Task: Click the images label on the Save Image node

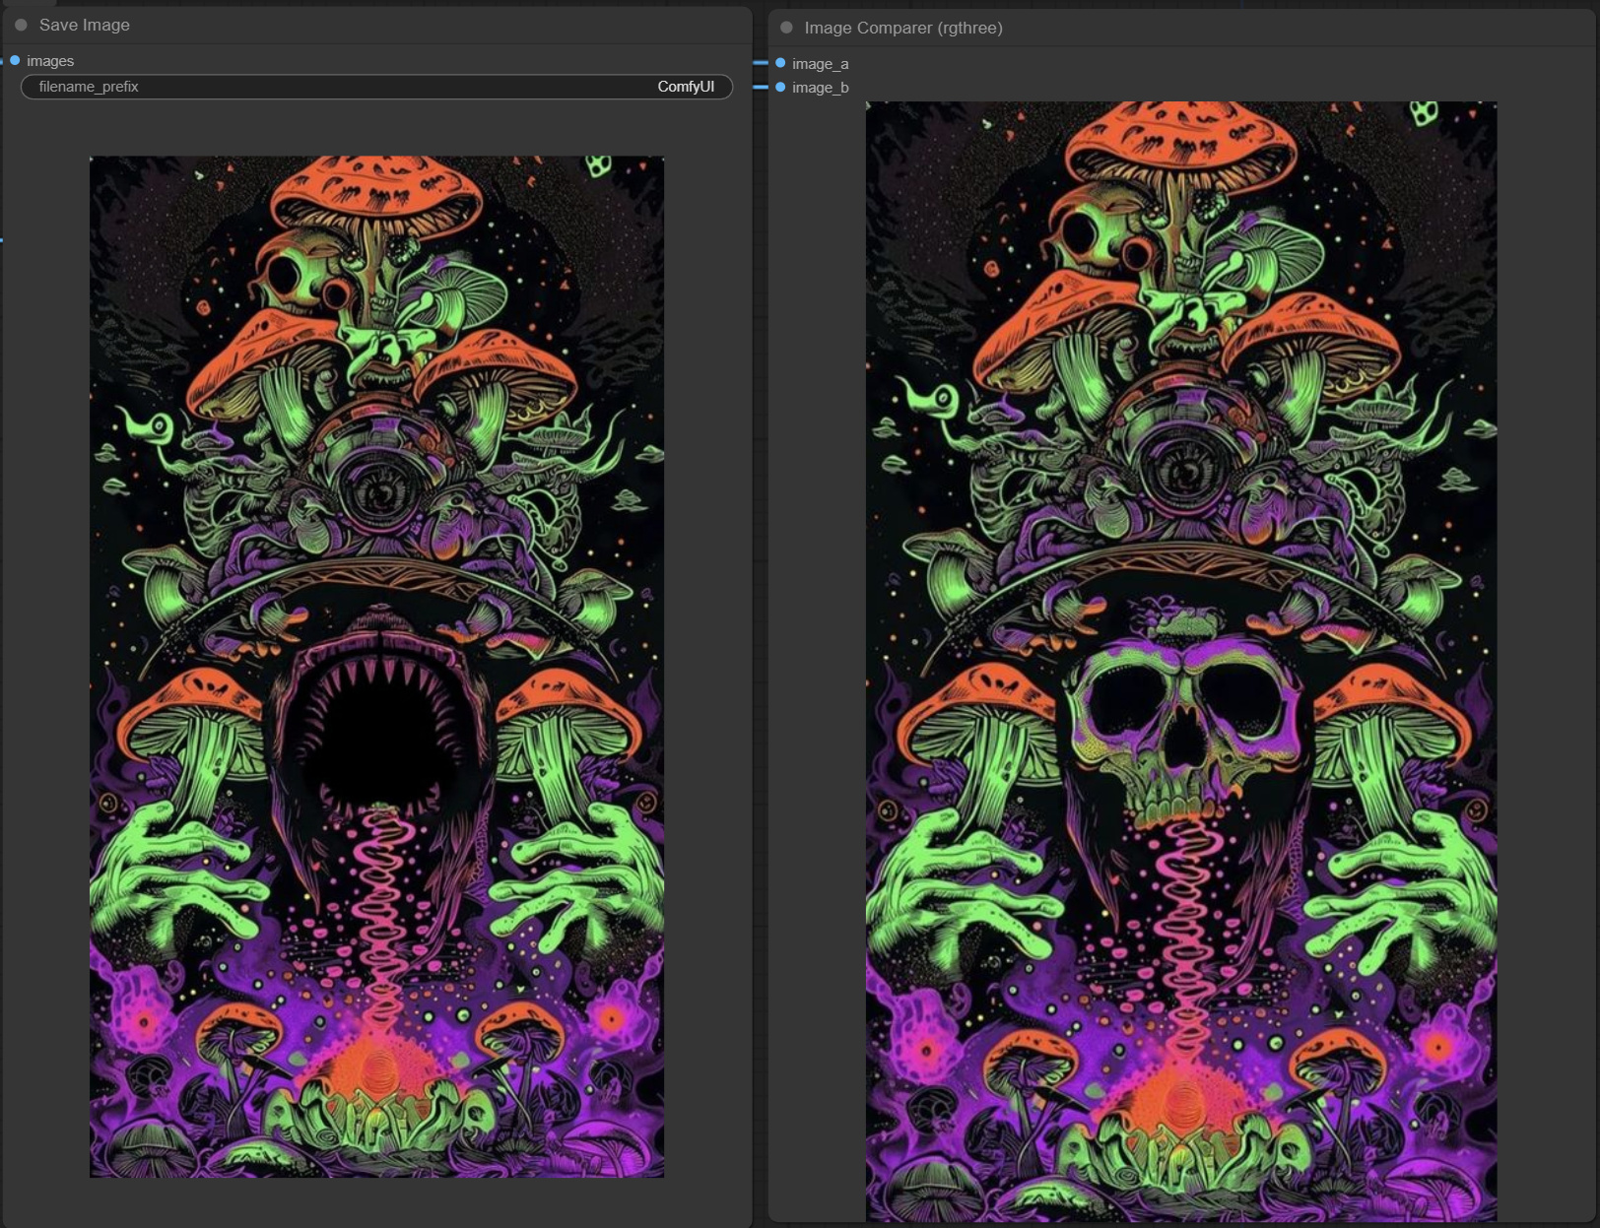Action: [x=50, y=61]
